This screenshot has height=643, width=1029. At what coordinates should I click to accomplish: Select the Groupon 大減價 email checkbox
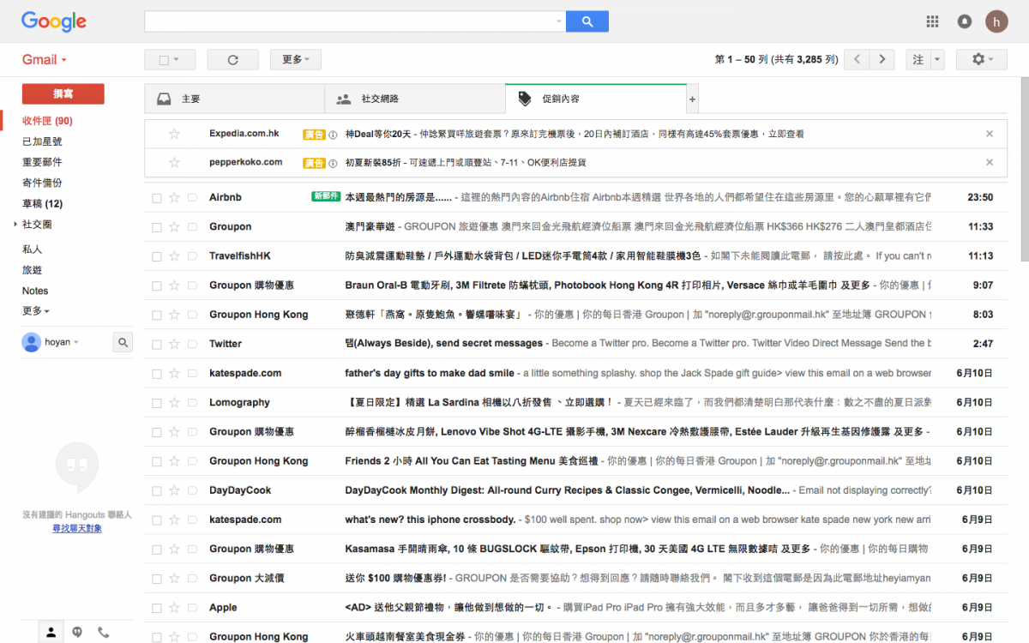[x=157, y=579]
